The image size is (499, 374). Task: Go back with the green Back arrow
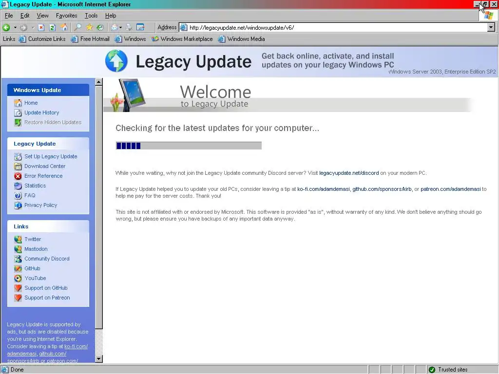(x=6, y=28)
